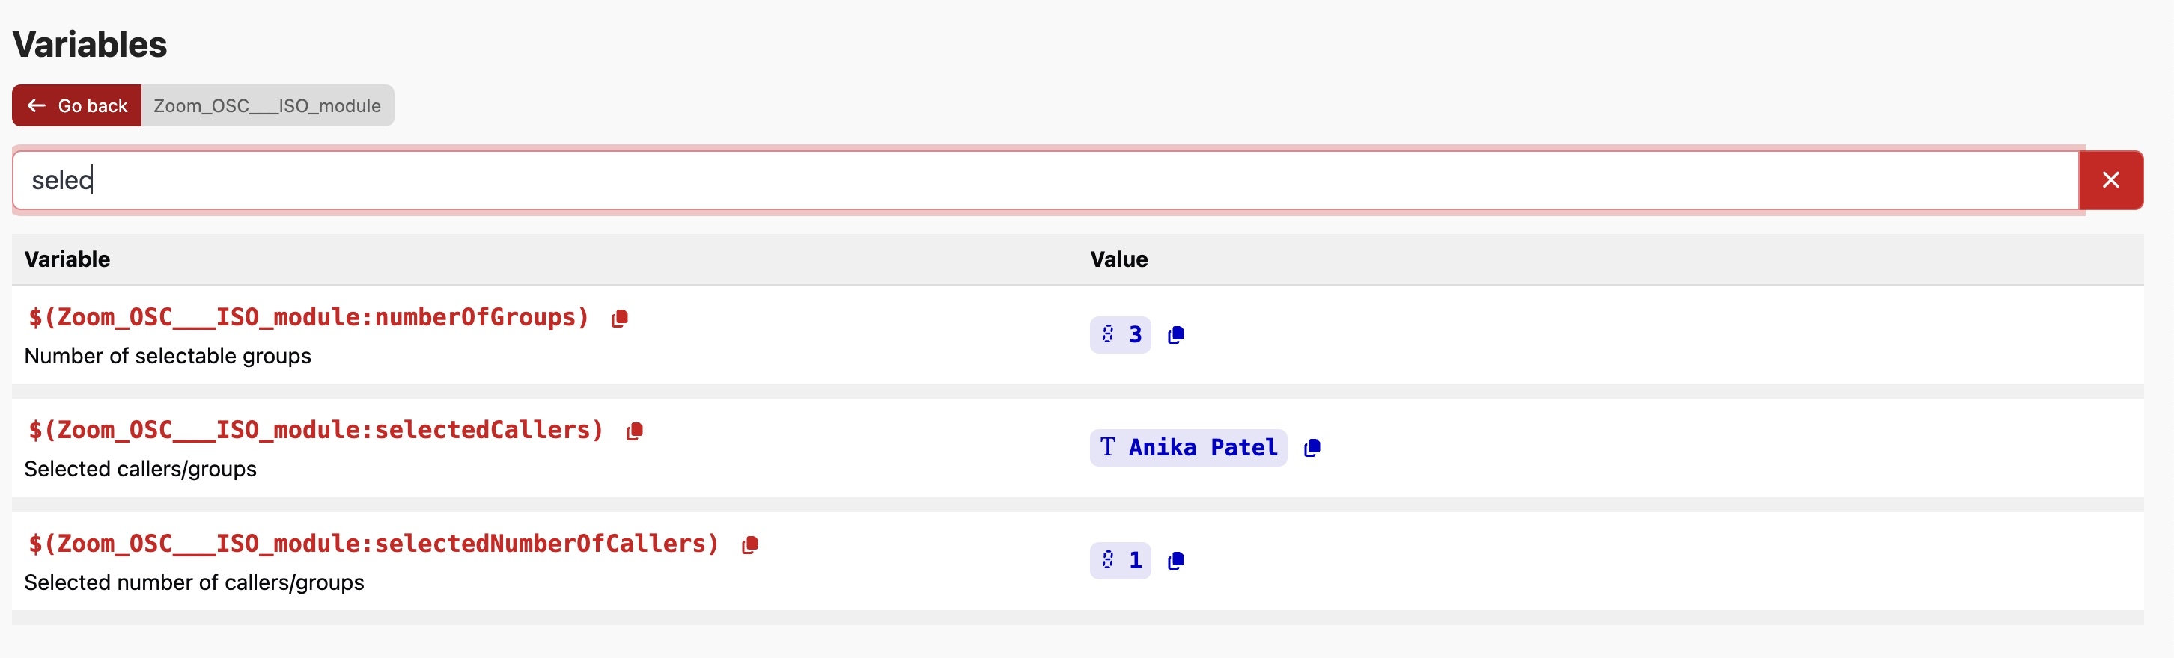
Task: Click the Anika Patel value badge
Action: pyautogui.click(x=1187, y=447)
